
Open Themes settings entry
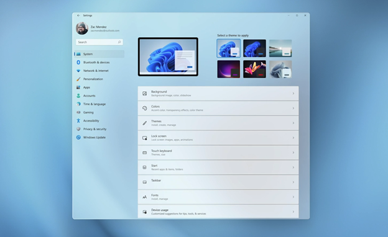[218, 123]
